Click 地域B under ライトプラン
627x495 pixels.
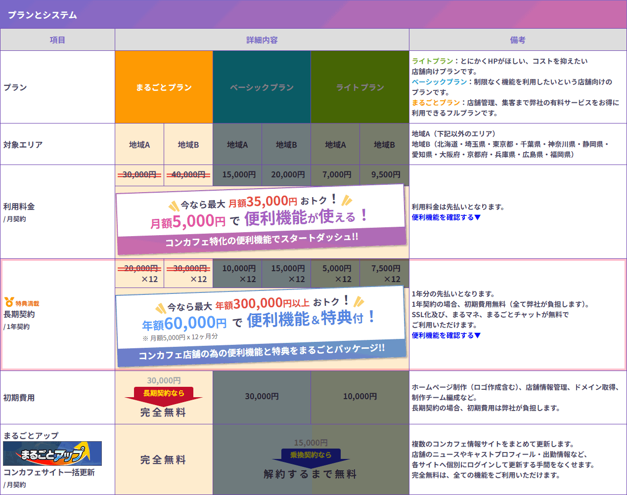point(384,145)
